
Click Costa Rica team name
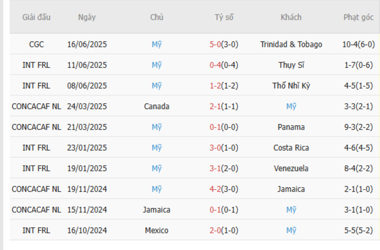pos(291,148)
